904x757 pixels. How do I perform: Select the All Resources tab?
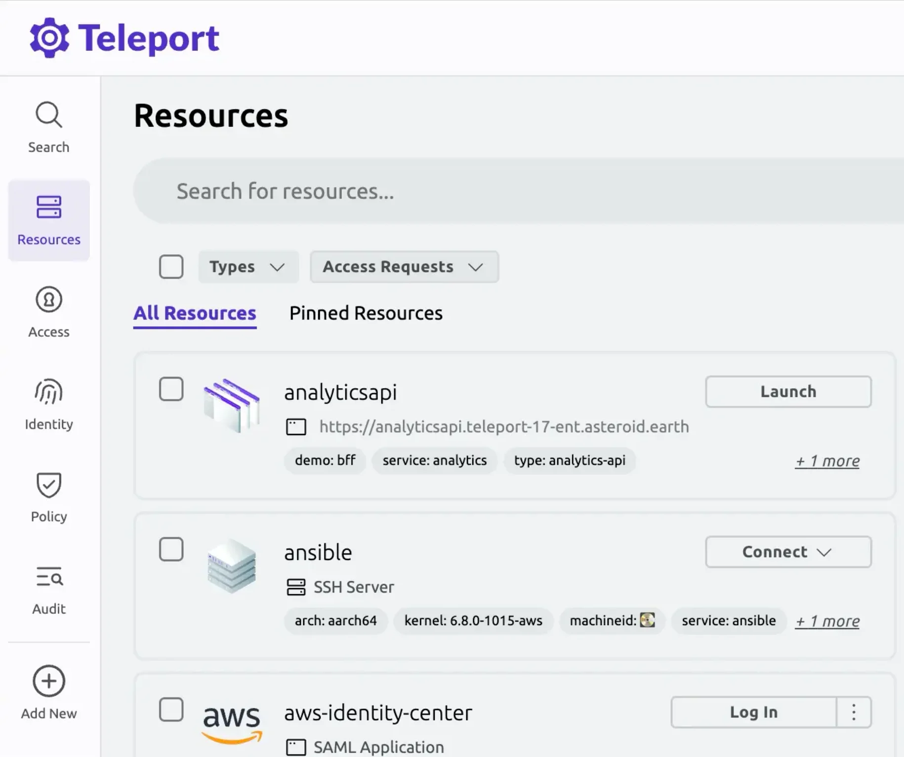[x=195, y=313]
